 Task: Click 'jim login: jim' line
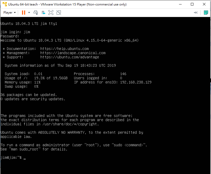(x=15, y=32)
